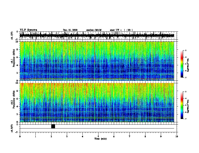Click the ch.2 spectrogram color scale bar
The image size is (199, 153).
pyautogui.click(x=182, y=105)
